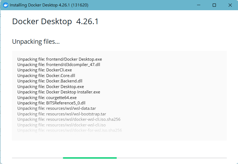This screenshot has width=238, height=164.
Task: Select the Docker.Backend.dll log entry
Action: point(50,81)
